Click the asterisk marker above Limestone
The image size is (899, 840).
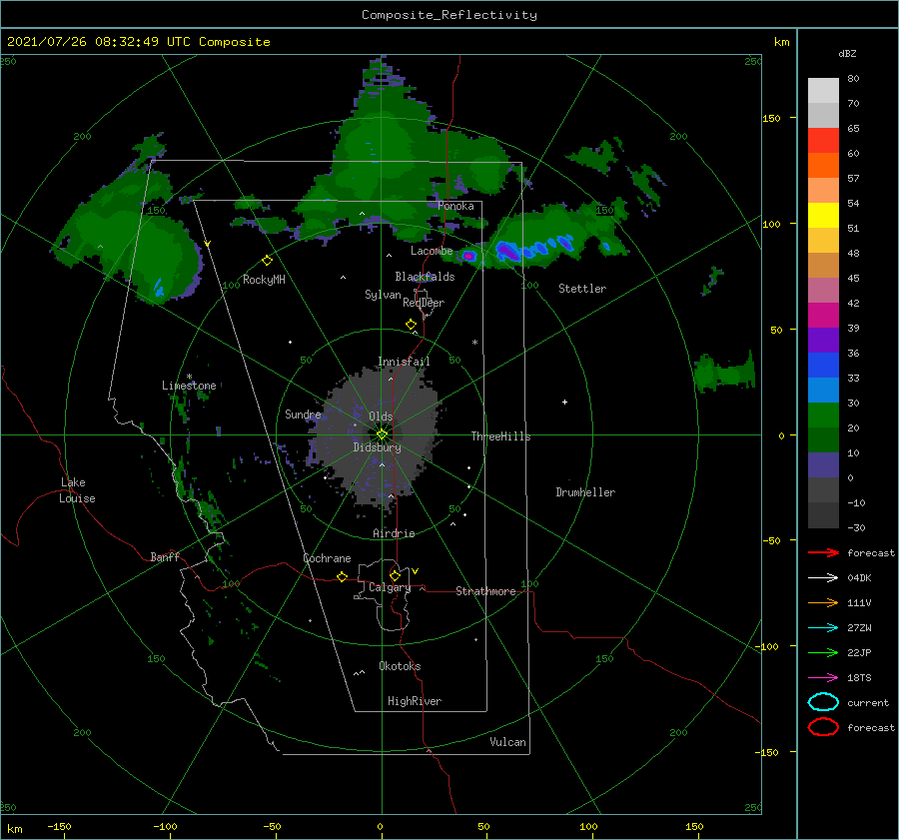189,377
